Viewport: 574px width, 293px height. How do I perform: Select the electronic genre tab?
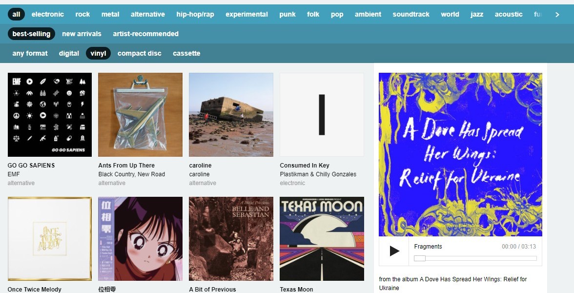click(x=48, y=14)
